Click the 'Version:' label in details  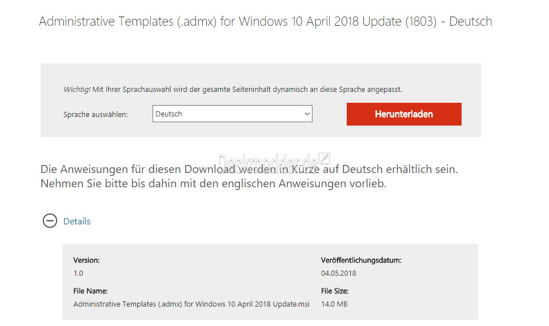click(x=86, y=260)
